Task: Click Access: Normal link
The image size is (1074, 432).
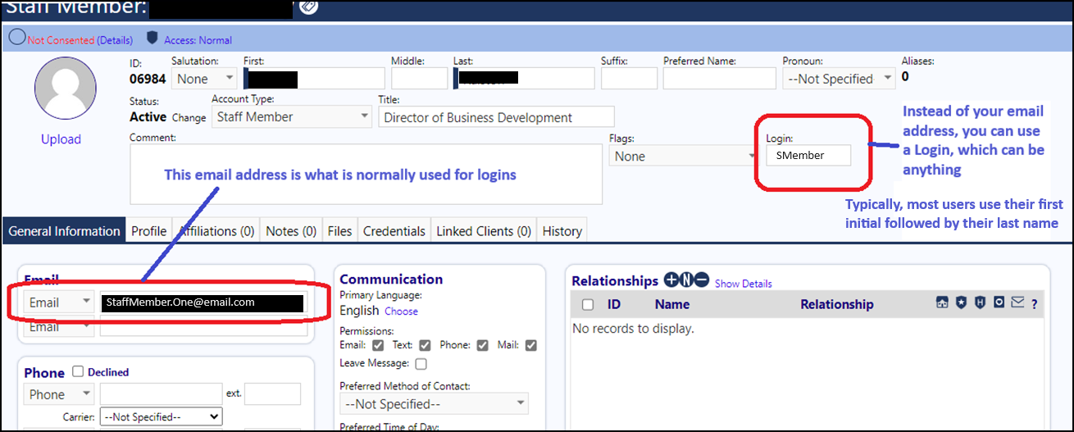Action: [x=198, y=40]
